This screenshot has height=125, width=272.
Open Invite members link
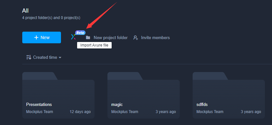(156, 38)
